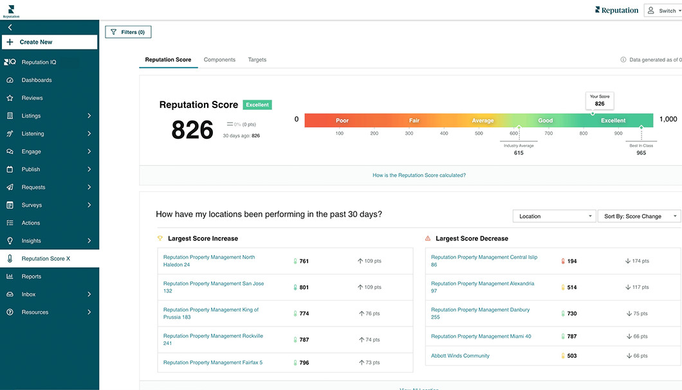Click the green Excellent badge

click(x=257, y=105)
